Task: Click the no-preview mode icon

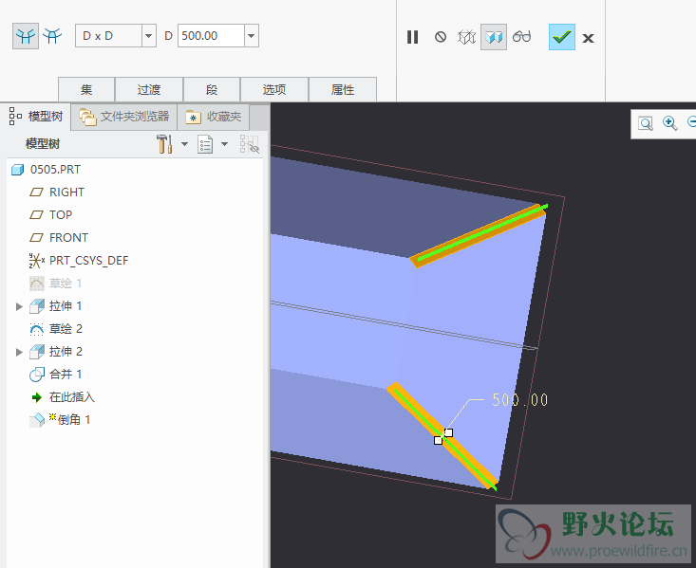Action: (x=441, y=37)
